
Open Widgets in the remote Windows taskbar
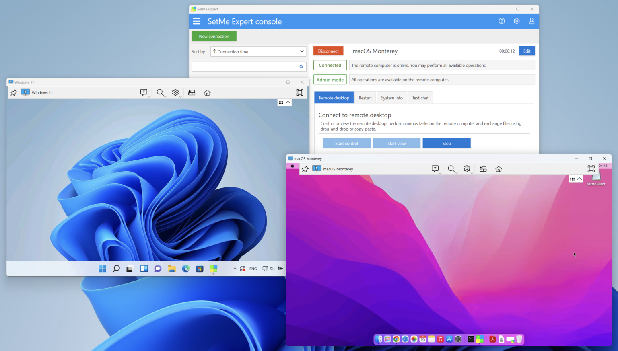click(x=144, y=269)
